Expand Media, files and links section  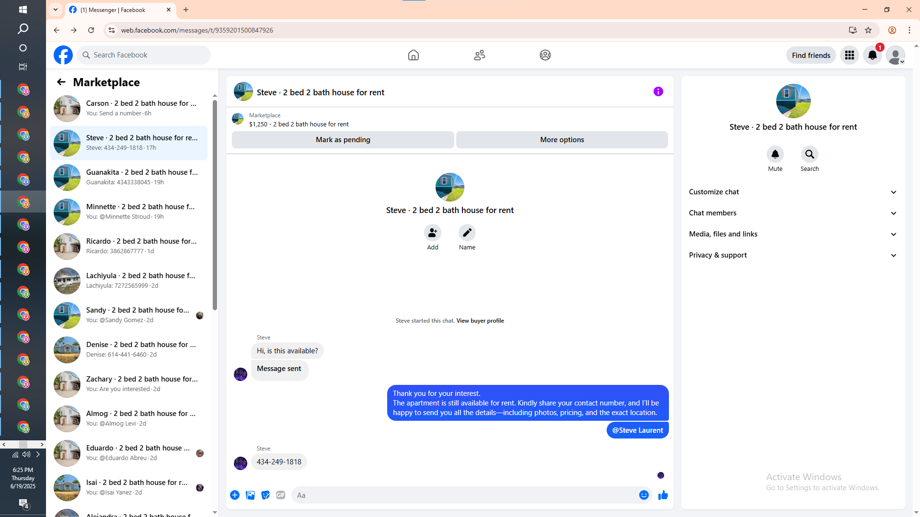pyautogui.click(x=793, y=234)
